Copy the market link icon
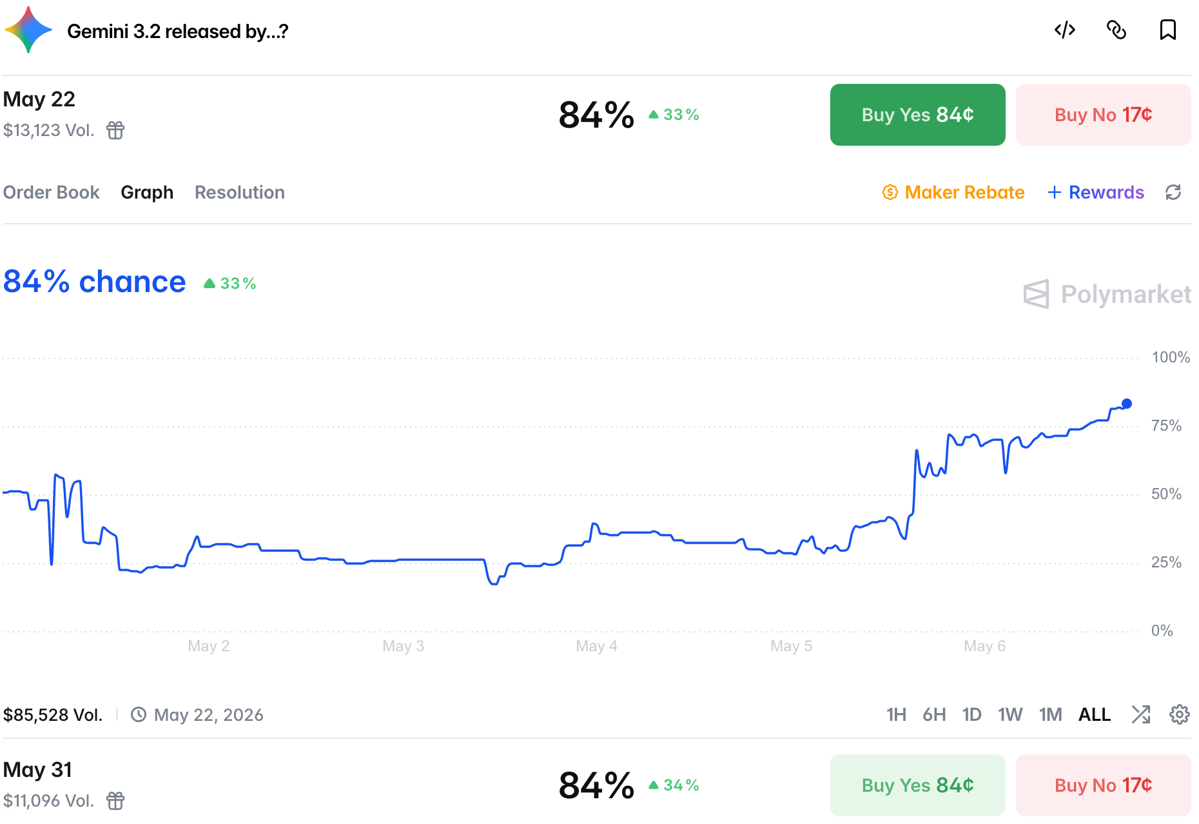Image resolution: width=1199 pixels, height=824 pixels. [x=1116, y=30]
